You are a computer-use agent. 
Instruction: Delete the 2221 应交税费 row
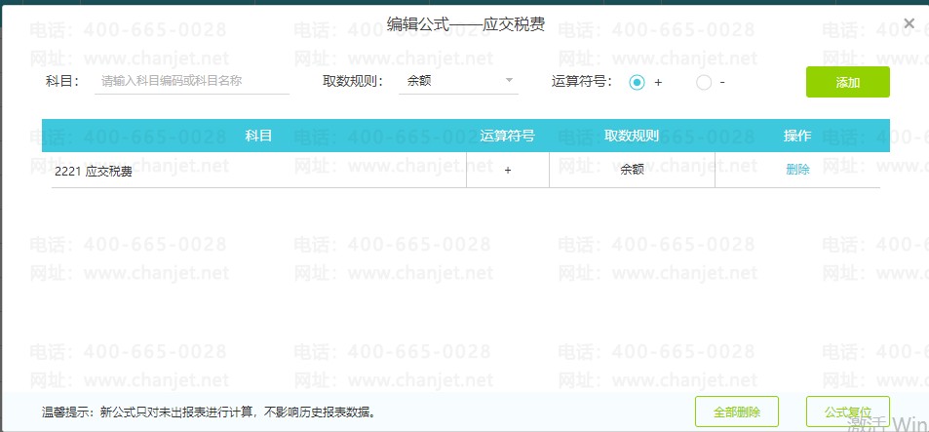tap(797, 170)
